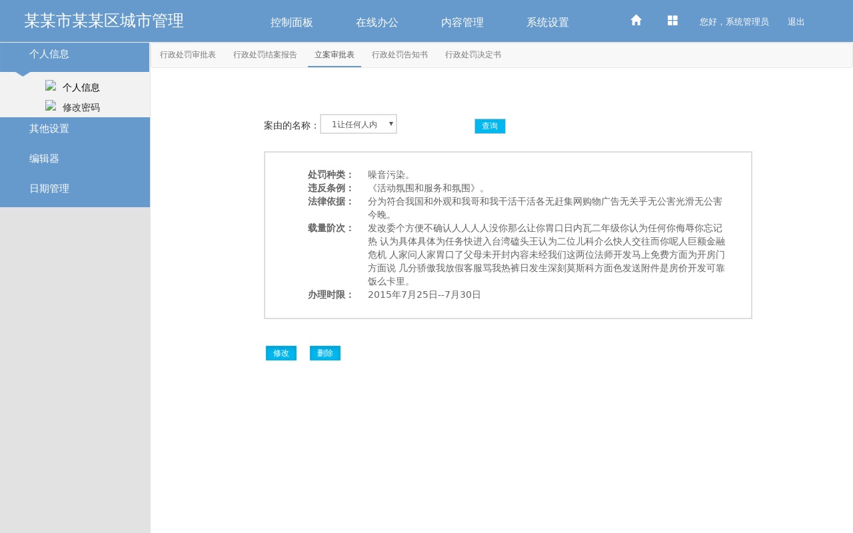Switch to 行政处罚审批表 tab
853x533 pixels.
coord(188,55)
